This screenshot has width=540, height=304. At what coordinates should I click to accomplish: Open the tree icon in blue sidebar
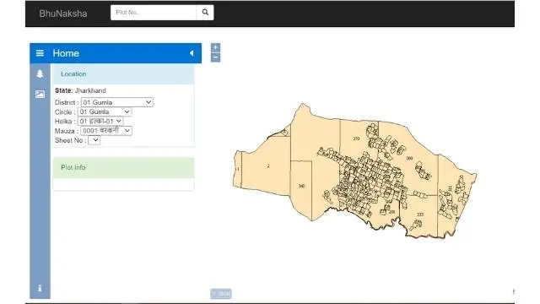tap(40, 73)
